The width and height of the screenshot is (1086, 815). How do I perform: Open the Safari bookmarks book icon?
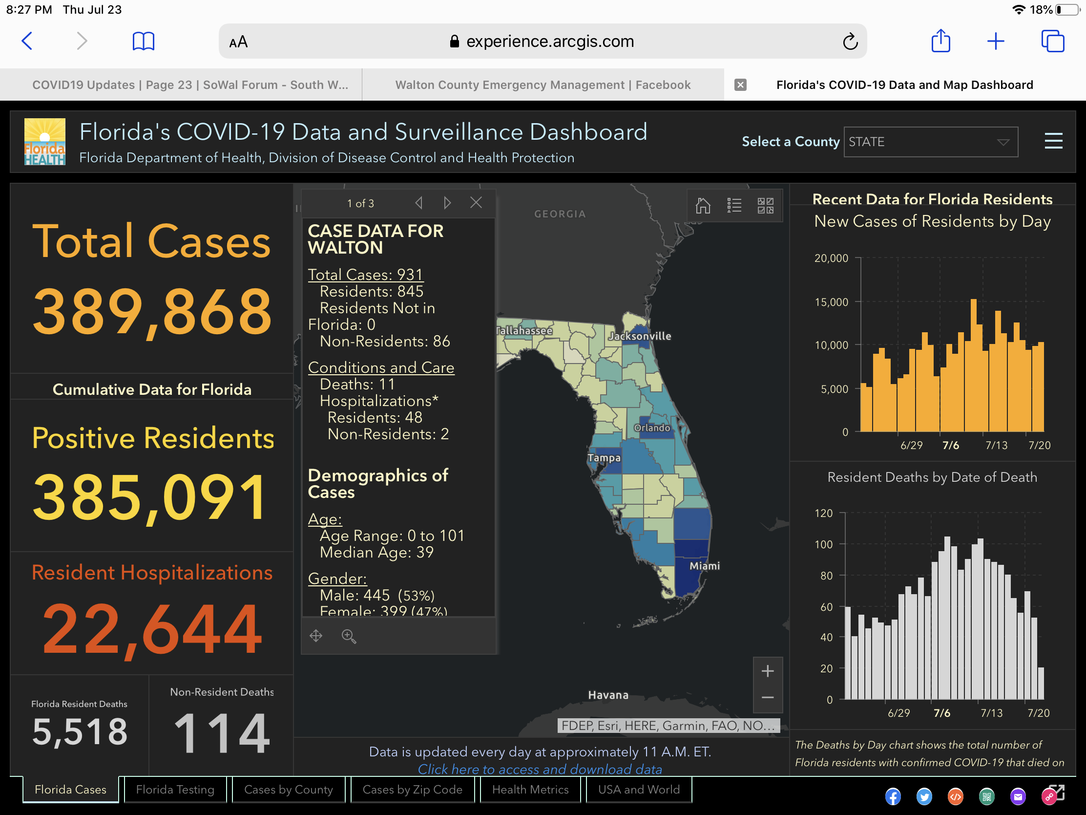click(x=144, y=41)
